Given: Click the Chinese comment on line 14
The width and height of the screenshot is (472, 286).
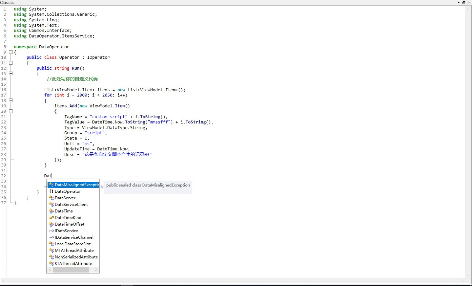Looking at the screenshot, I should pyautogui.click(x=72, y=79).
